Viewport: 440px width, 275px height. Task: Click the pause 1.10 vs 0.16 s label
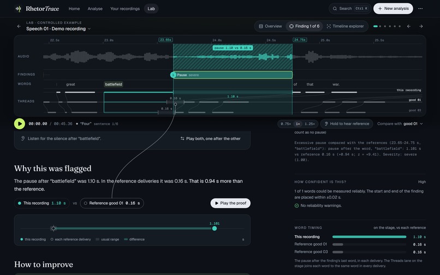[233, 48]
